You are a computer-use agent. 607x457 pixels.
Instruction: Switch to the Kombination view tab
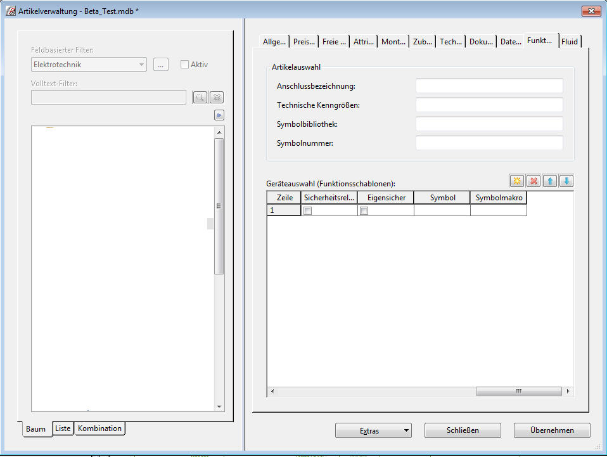point(99,428)
